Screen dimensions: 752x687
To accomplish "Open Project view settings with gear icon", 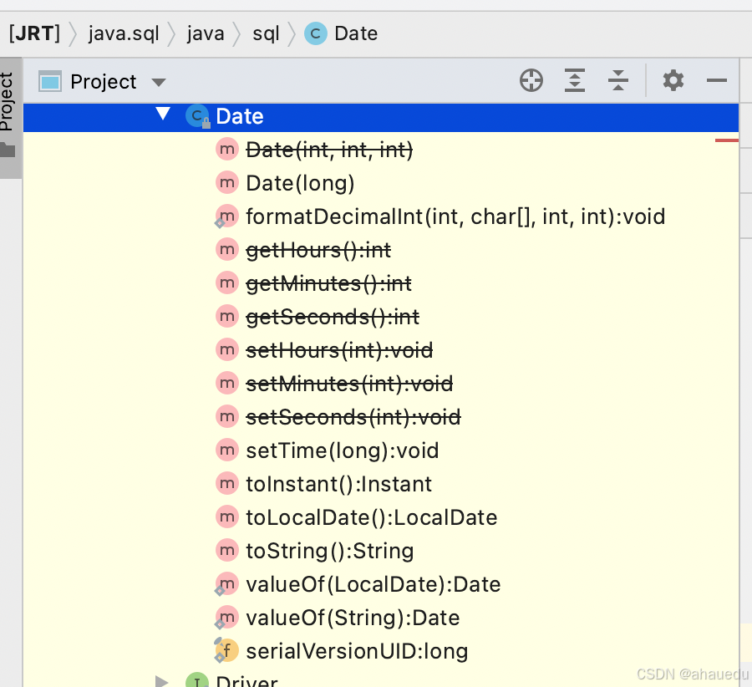I will (673, 80).
